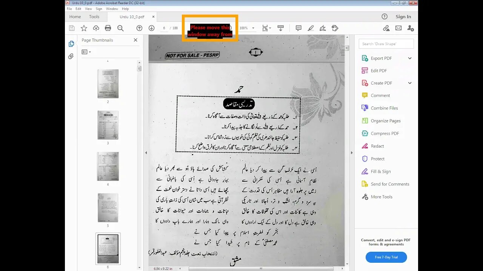Open the View menu
Viewport: 483px width, 271px height.
(88, 9)
